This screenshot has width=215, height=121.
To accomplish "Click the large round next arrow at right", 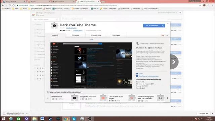I will pyautogui.click(x=174, y=62).
